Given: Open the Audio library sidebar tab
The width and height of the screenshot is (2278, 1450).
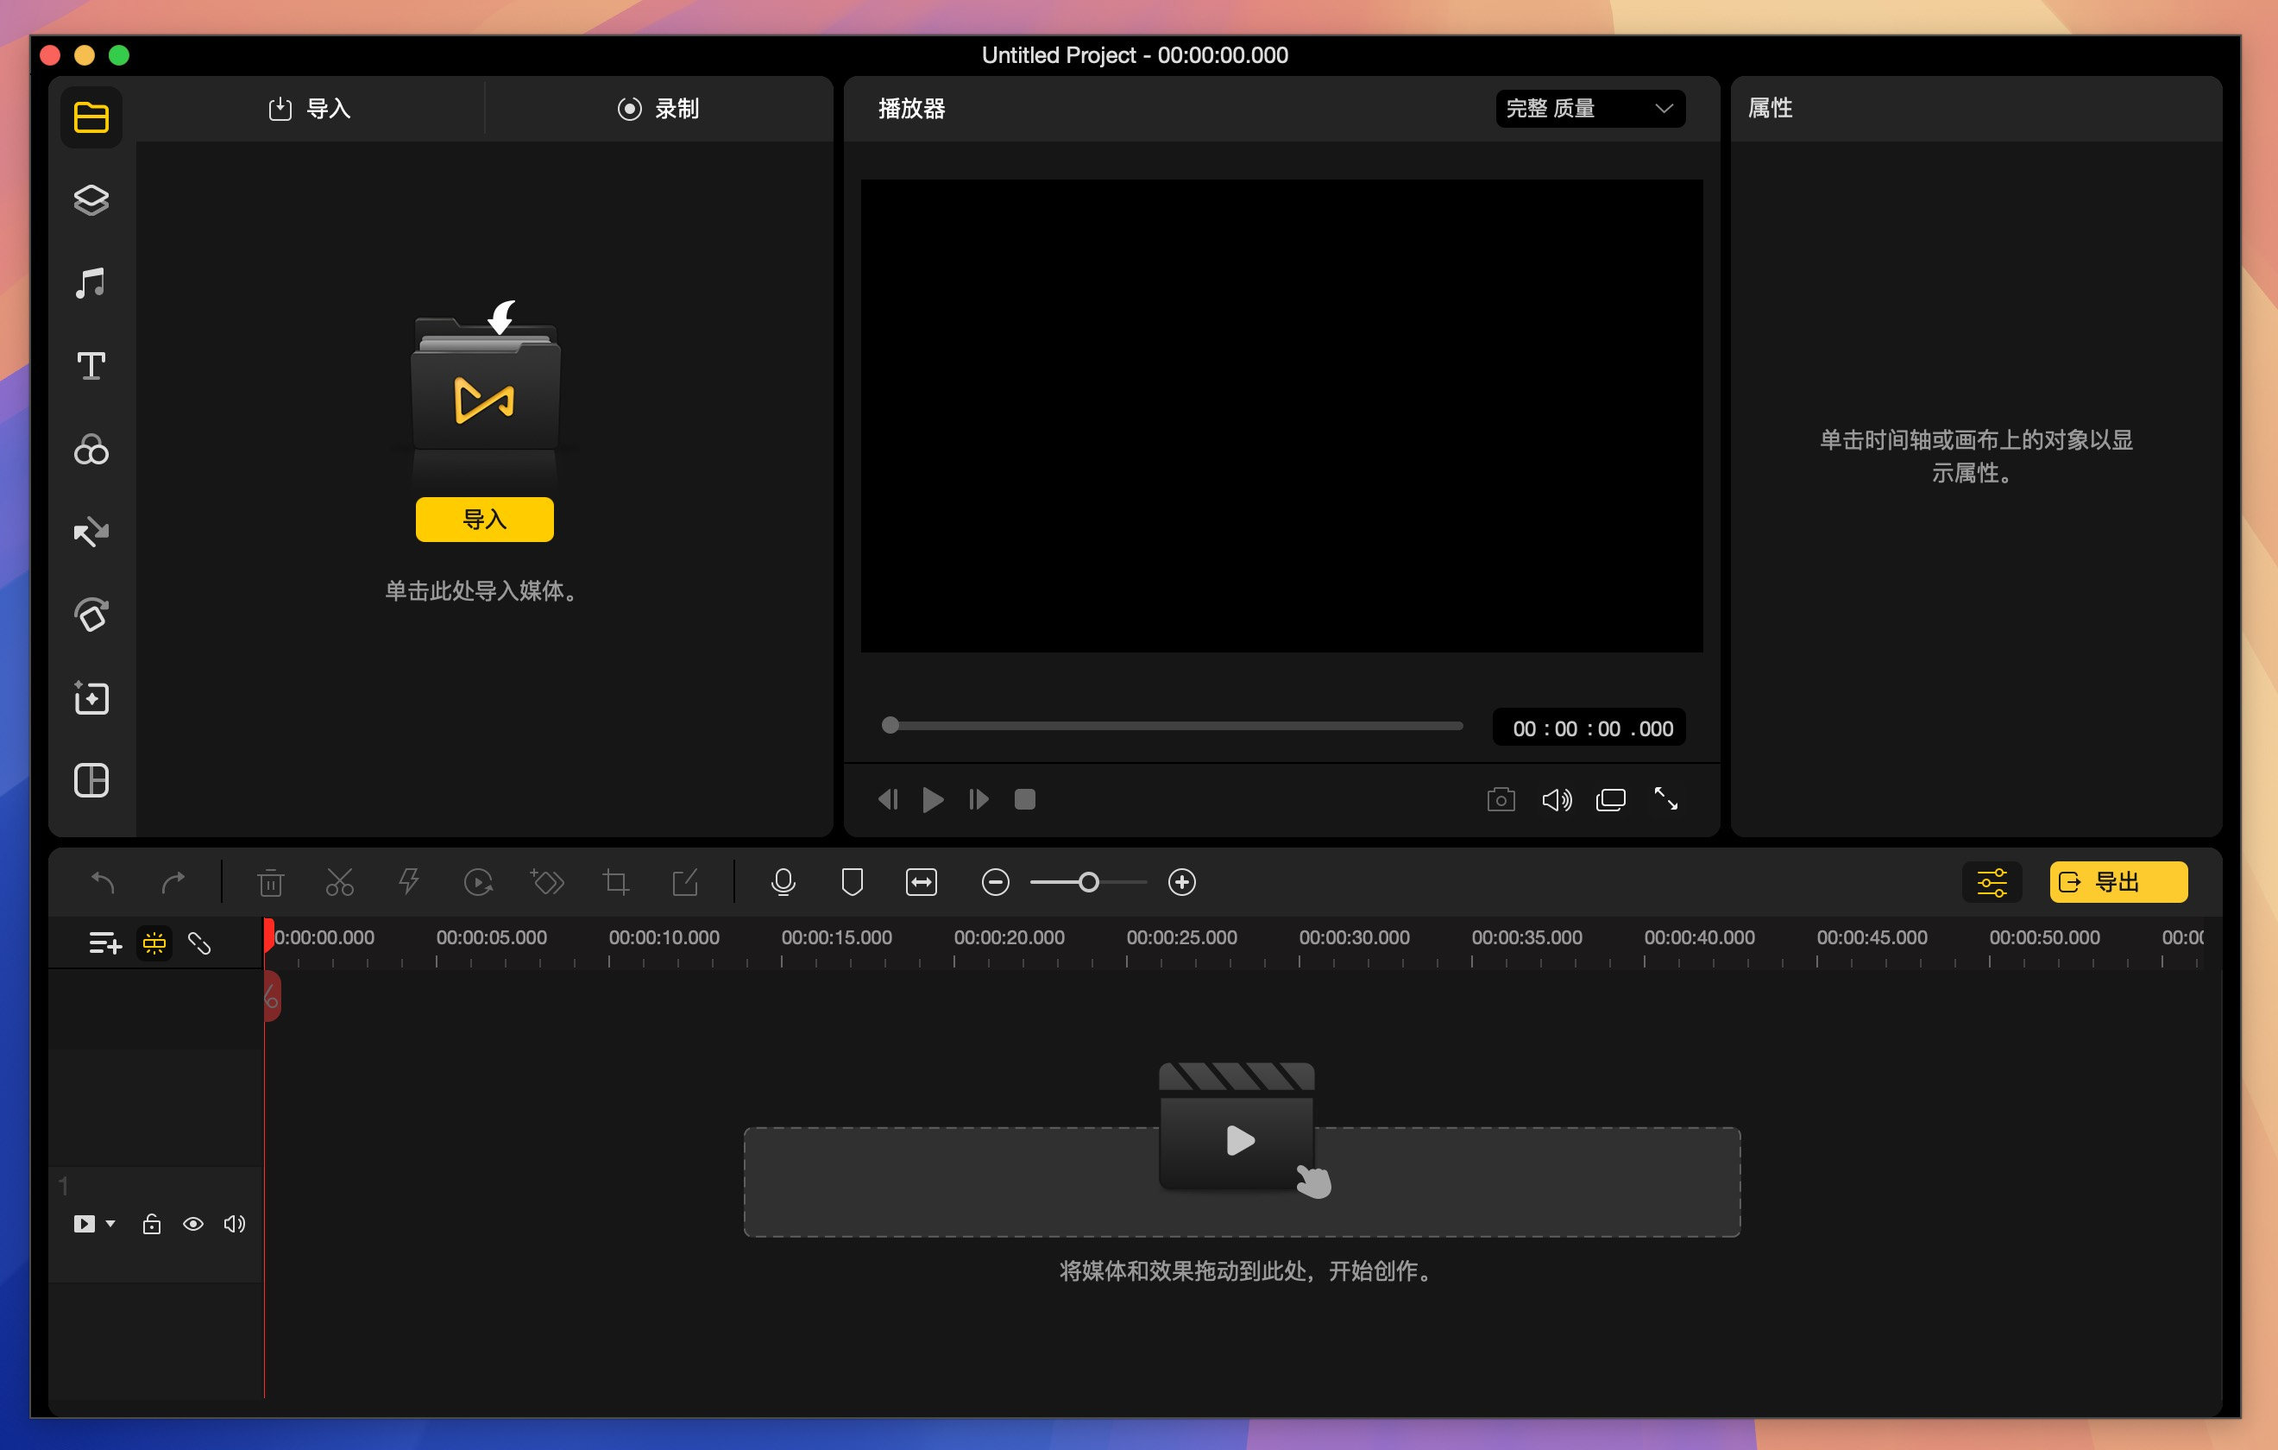Looking at the screenshot, I should 91,283.
